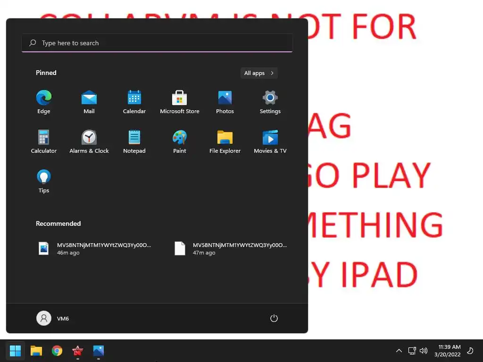483x362 pixels.
Task: Launch the Mail app
Action: (x=89, y=102)
